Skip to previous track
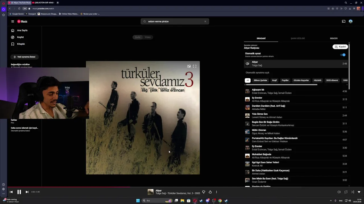 [x=11, y=192]
